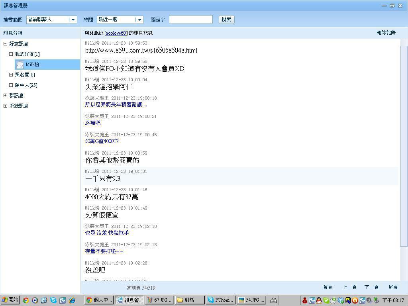The height and width of the screenshot is (306, 408).
Task: Go to 上一頁 previous page
Action: click(x=349, y=287)
